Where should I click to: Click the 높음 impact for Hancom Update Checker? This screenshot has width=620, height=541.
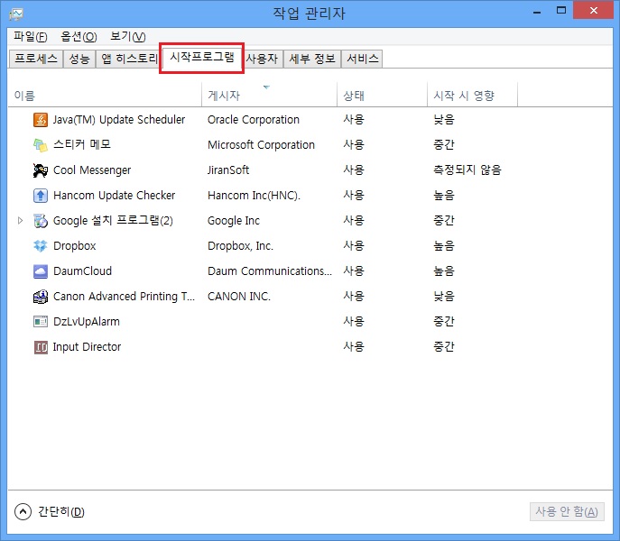444,196
